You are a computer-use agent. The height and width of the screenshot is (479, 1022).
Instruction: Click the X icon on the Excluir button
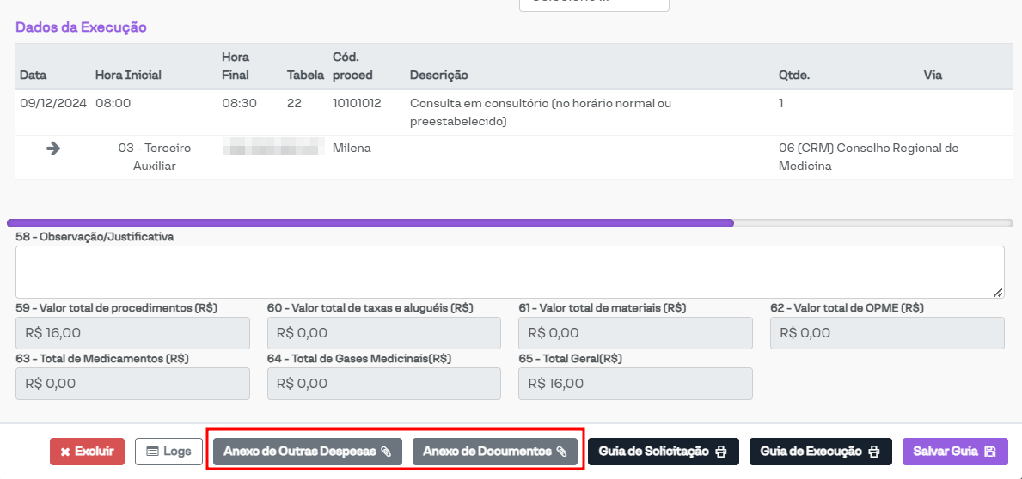pyautogui.click(x=65, y=452)
